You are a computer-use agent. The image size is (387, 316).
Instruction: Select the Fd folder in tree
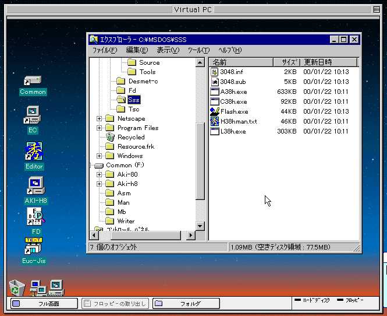[126, 90]
